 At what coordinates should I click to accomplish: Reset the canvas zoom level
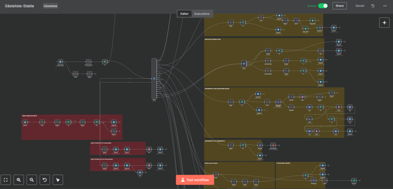pyautogui.click(x=45, y=179)
